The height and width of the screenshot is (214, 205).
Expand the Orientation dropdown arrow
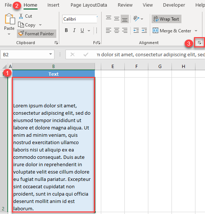tap(142, 19)
